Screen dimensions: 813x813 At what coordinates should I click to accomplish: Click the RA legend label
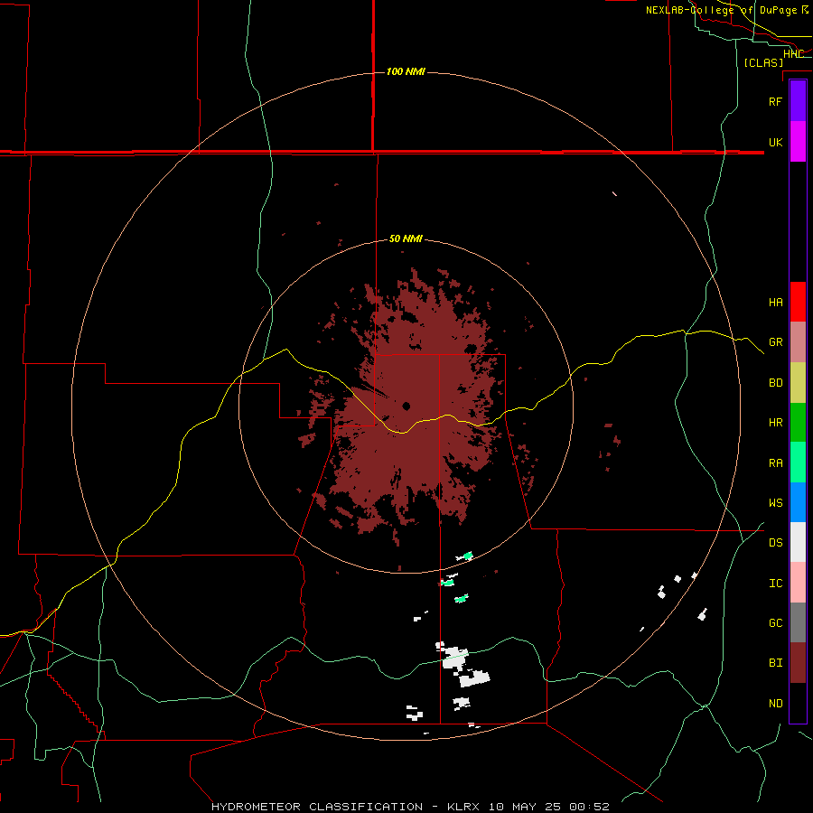tap(775, 463)
